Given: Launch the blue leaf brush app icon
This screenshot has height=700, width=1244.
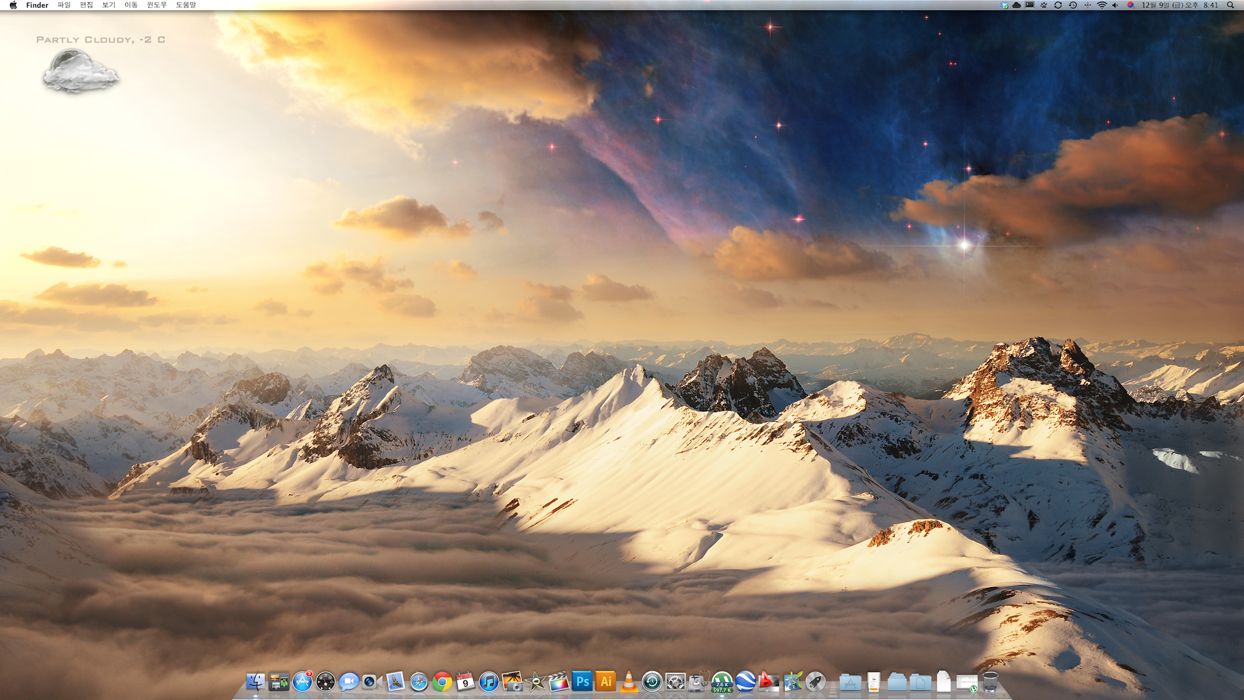Looking at the screenshot, I should 793,682.
